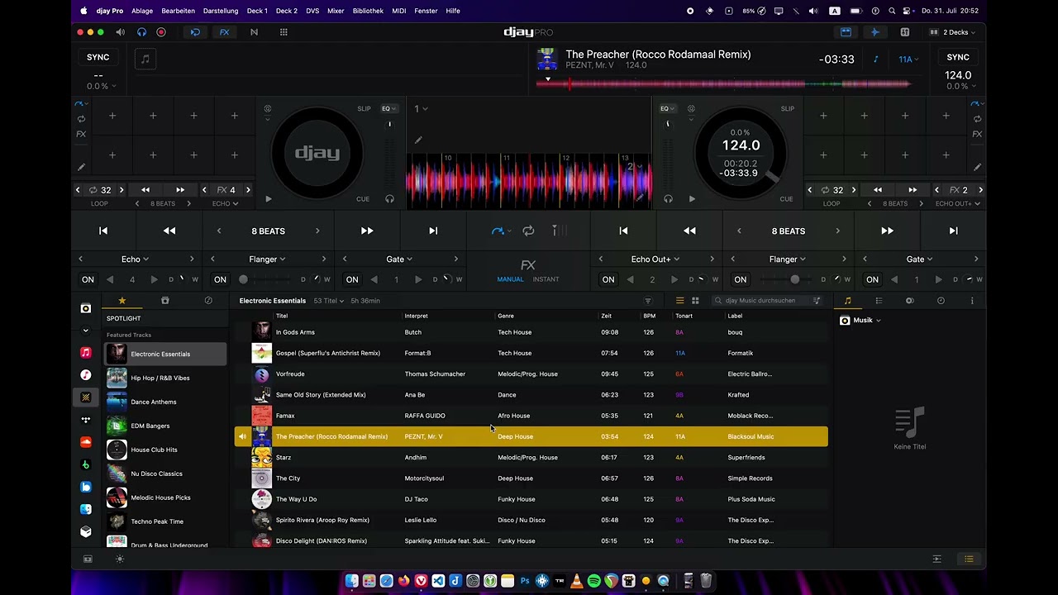Open the Bibliothek menu

click(x=368, y=11)
